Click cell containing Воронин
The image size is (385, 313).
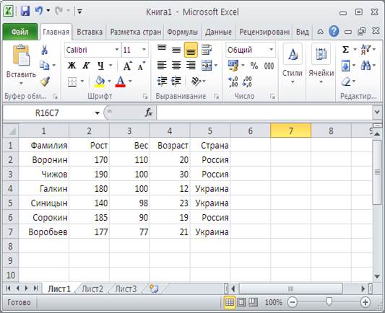tap(44, 160)
